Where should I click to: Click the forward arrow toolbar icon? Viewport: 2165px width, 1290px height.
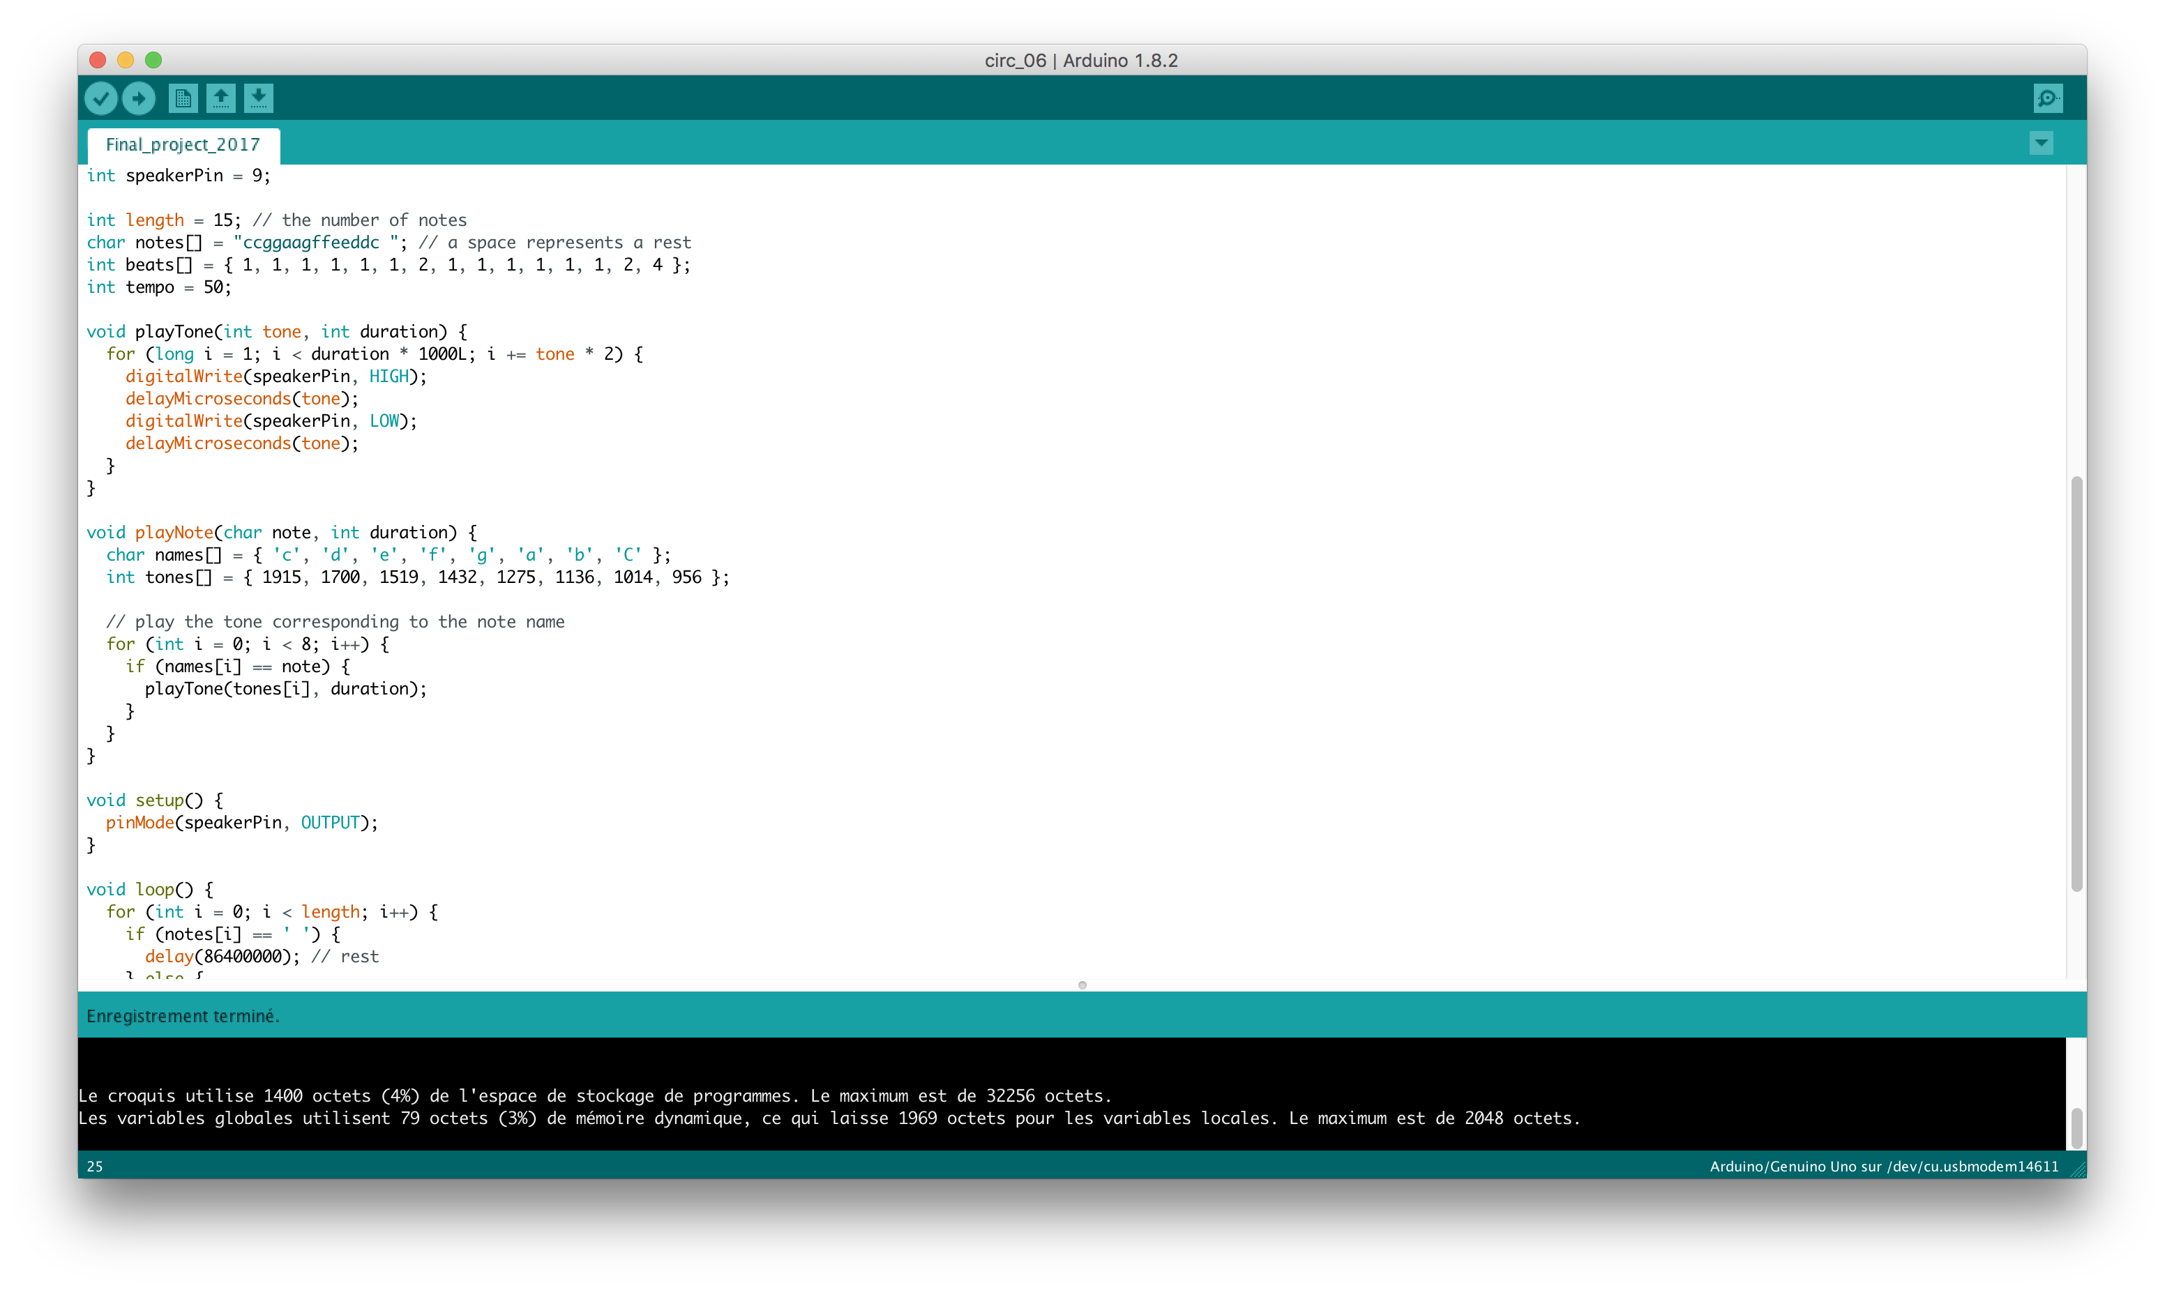pyautogui.click(x=139, y=97)
